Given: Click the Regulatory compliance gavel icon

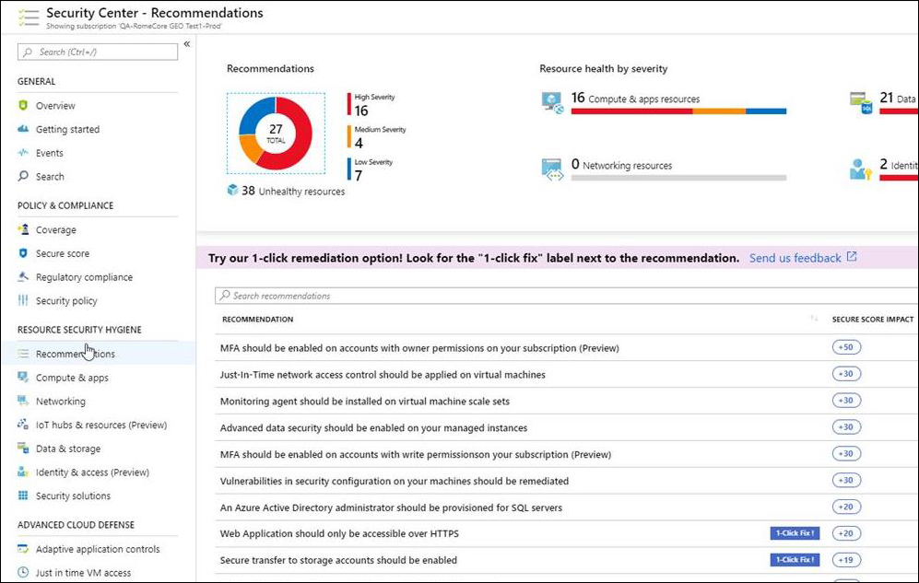Looking at the screenshot, I should click(x=23, y=277).
